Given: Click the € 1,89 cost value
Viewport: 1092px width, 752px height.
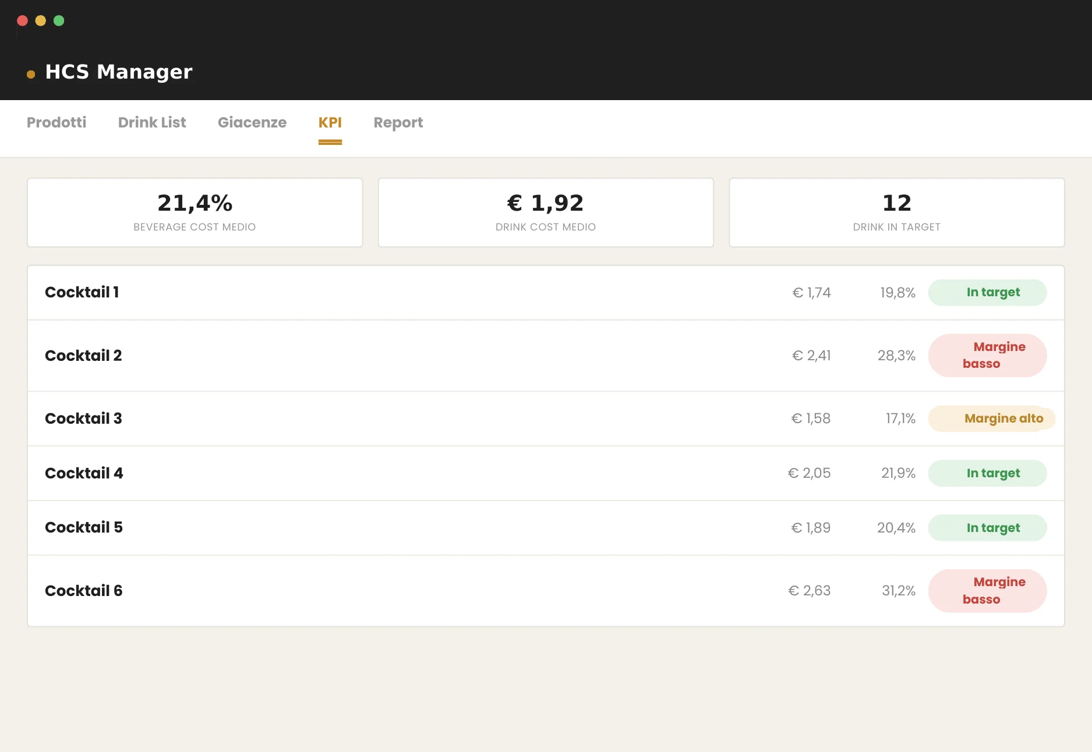Looking at the screenshot, I should click(811, 528).
